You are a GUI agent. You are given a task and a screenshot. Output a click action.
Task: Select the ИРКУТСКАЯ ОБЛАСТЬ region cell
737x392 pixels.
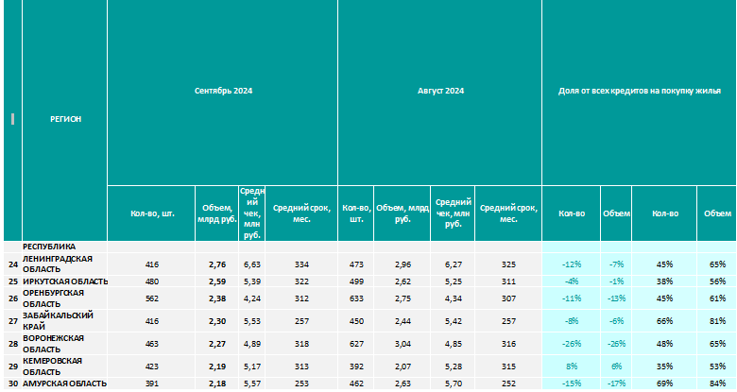65,281
